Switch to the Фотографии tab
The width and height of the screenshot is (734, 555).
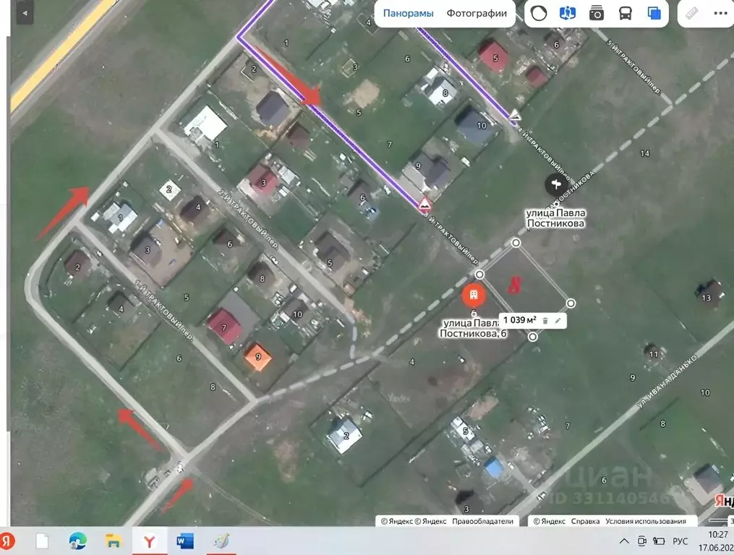(477, 14)
